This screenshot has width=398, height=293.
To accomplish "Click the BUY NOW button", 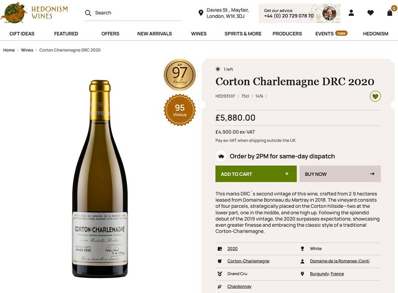I will (340, 173).
